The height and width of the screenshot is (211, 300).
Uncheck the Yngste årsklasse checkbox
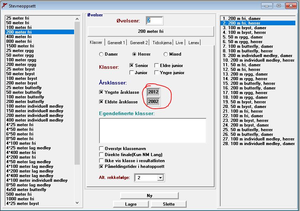click(101, 92)
